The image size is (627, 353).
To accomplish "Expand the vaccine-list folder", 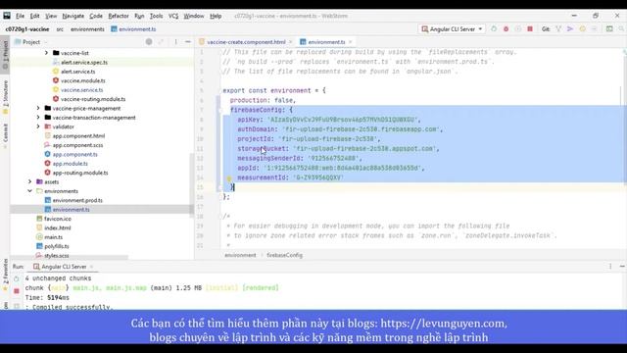I will [46, 53].
